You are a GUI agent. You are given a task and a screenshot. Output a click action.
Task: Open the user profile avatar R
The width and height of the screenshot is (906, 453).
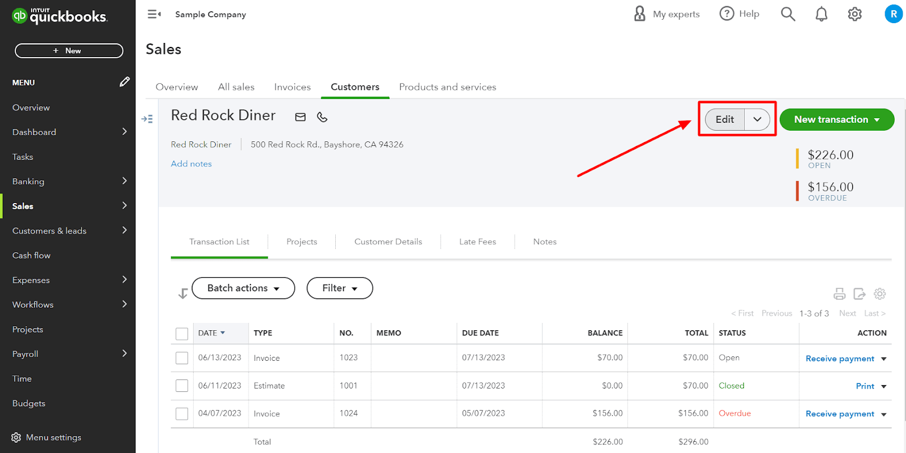tap(894, 14)
